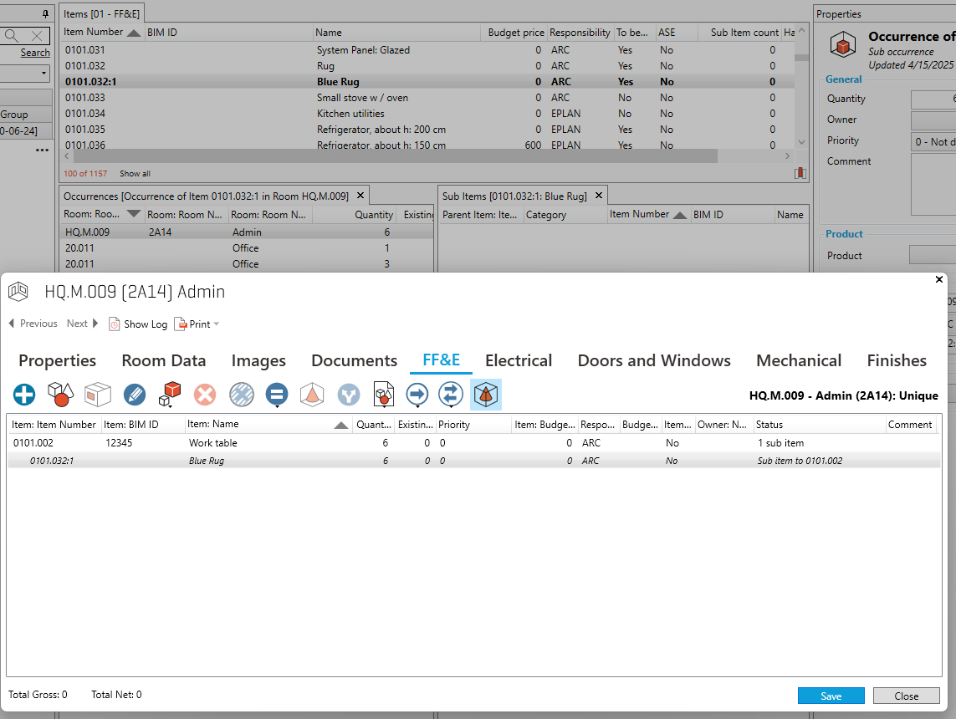The height and width of the screenshot is (719, 956).
Task: Click the right arrow circle icon
Action: (x=417, y=394)
